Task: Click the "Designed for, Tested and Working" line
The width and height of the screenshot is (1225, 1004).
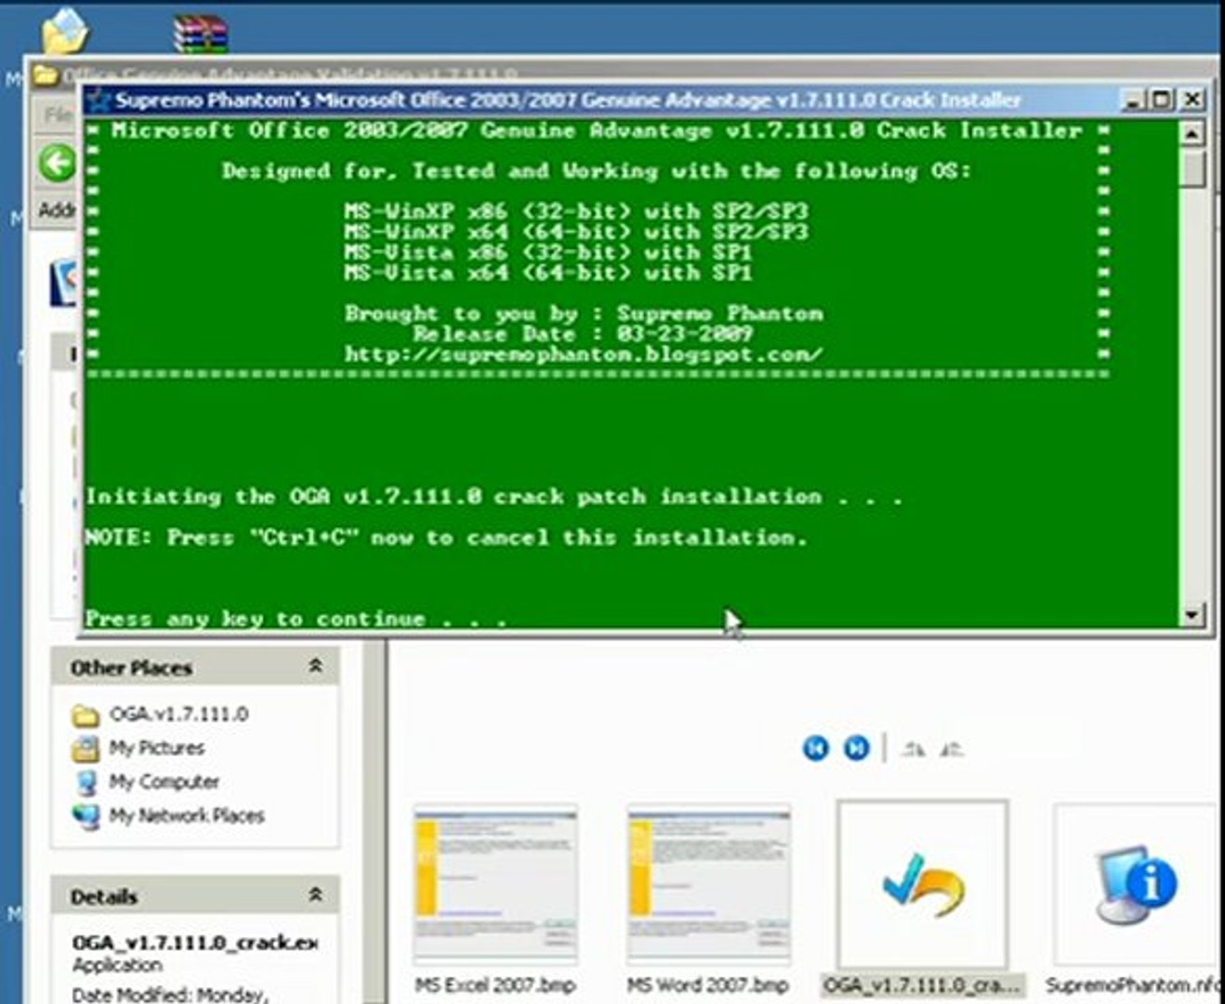Action: point(597,170)
